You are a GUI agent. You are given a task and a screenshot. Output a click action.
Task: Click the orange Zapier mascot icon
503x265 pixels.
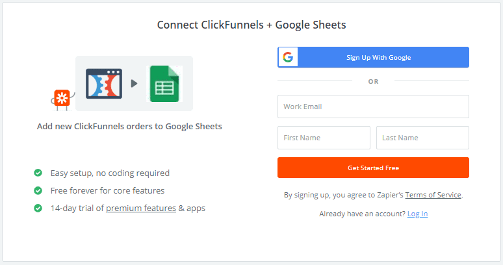pos(62,98)
